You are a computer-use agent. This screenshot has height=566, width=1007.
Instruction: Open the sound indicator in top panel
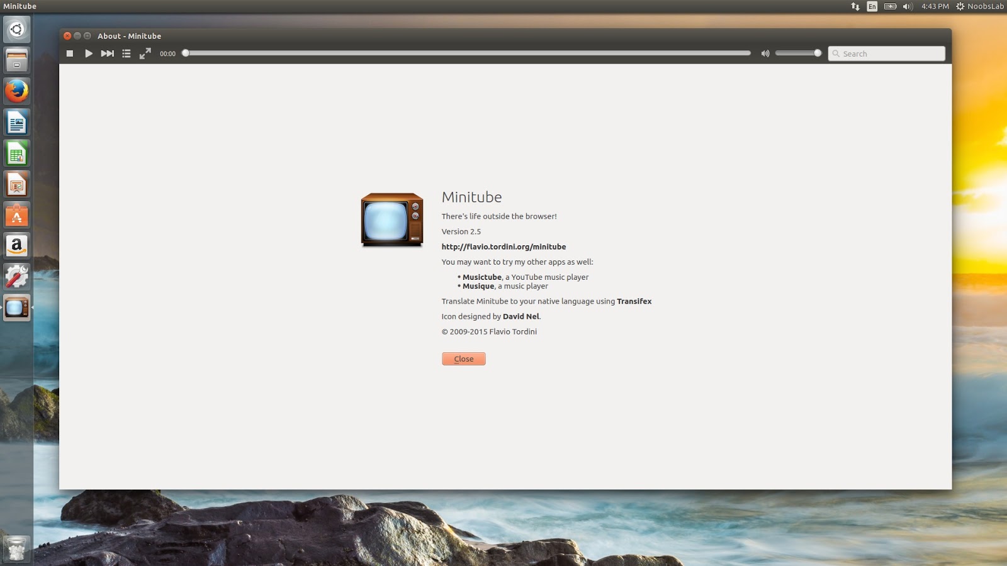click(x=908, y=6)
